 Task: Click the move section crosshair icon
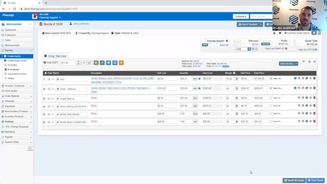pyautogui.click(x=310, y=62)
